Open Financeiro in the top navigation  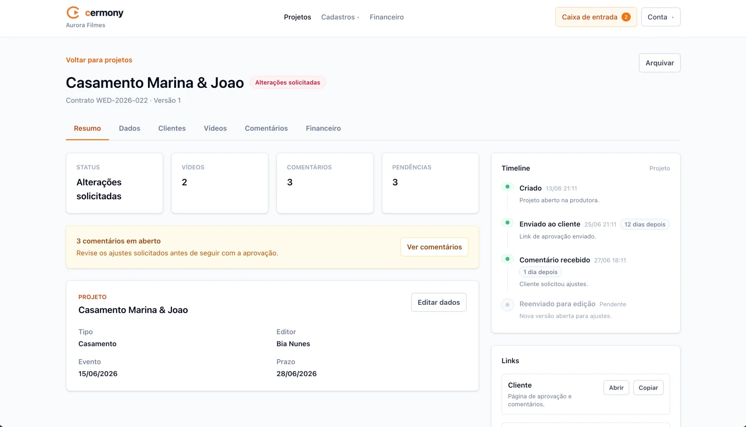tap(387, 17)
